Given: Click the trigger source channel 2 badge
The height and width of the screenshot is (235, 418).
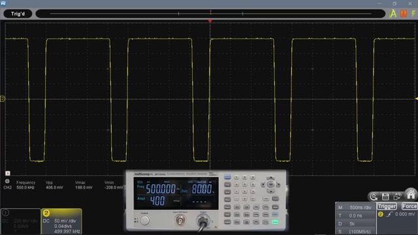Looking at the screenshot, I should pyautogui.click(x=381, y=214).
